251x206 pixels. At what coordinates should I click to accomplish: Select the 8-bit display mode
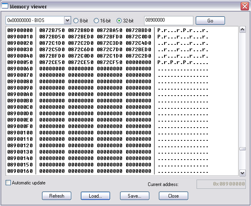pyautogui.click(x=76, y=20)
